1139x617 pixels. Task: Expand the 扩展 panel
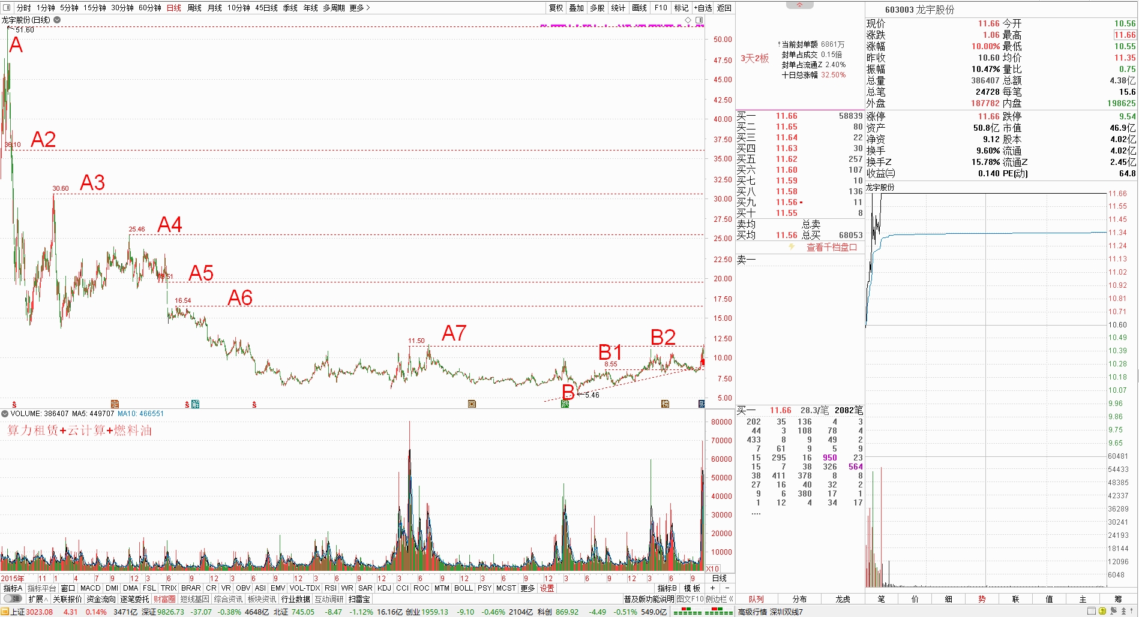(x=38, y=599)
